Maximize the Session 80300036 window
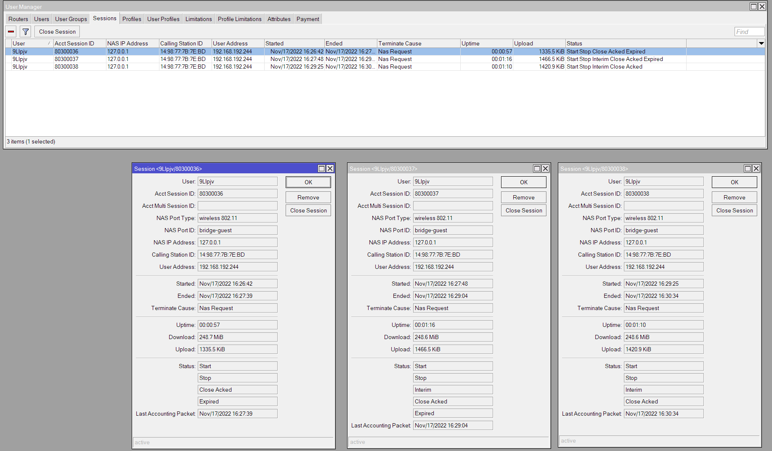The width and height of the screenshot is (772, 451). (322, 169)
